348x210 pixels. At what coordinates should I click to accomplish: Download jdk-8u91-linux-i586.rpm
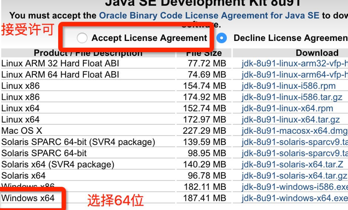pos(288,86)
